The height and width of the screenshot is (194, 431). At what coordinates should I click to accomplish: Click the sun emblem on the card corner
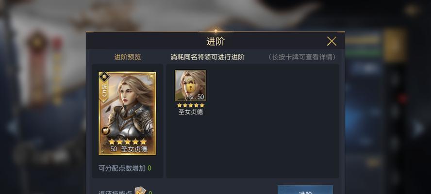[104, 77]
